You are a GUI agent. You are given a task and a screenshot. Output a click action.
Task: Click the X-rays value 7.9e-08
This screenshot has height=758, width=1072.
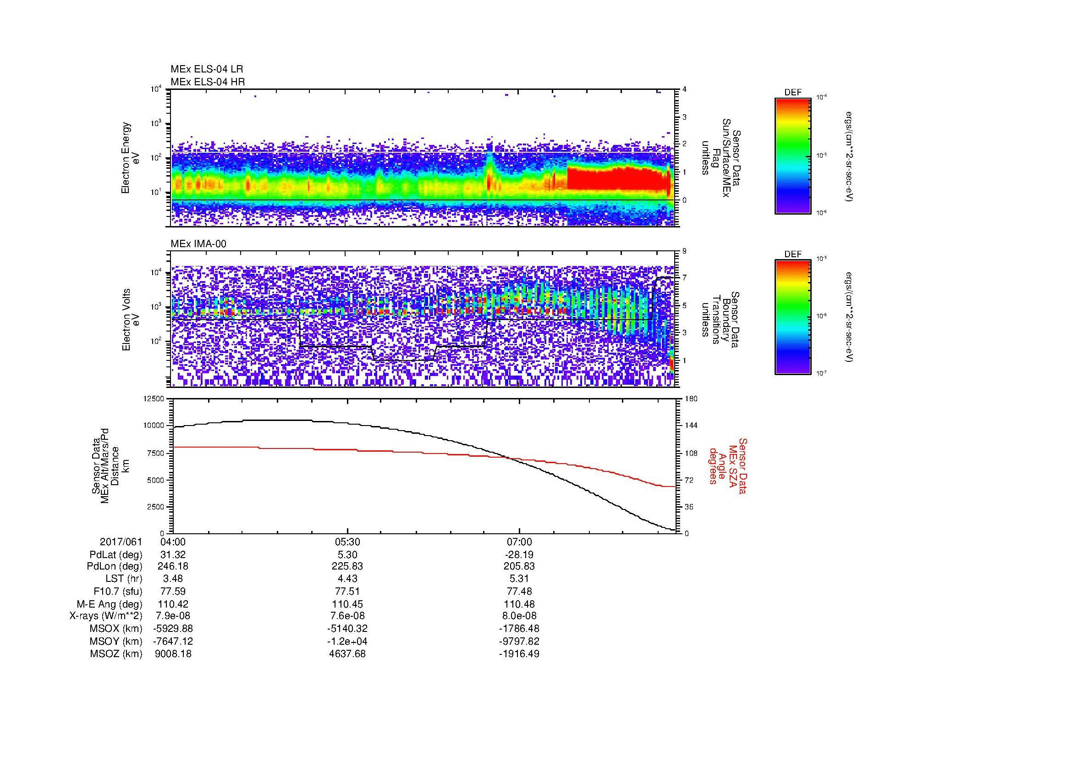173,616
